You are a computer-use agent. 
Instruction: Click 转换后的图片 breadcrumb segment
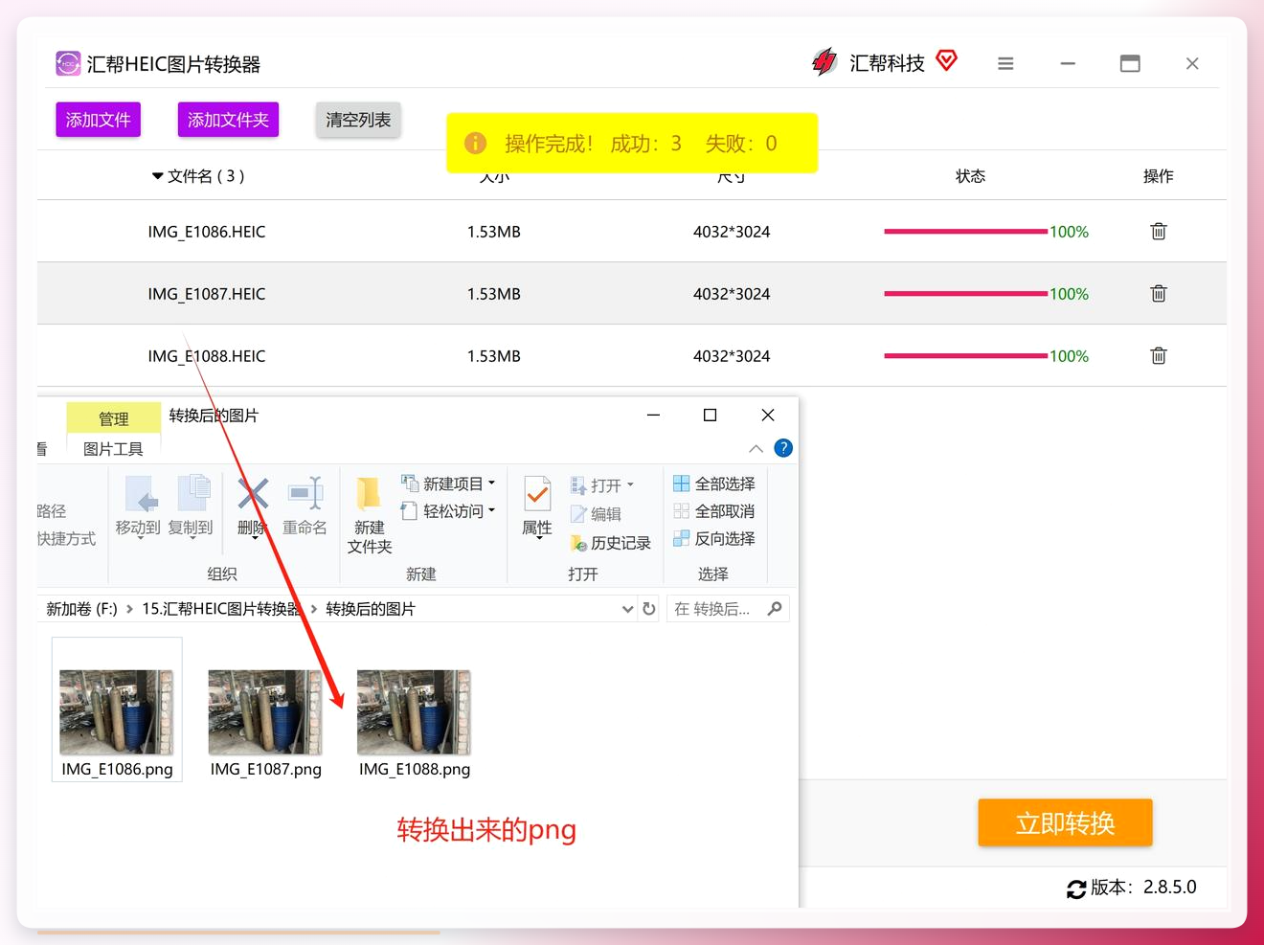(x=371, y=609)
